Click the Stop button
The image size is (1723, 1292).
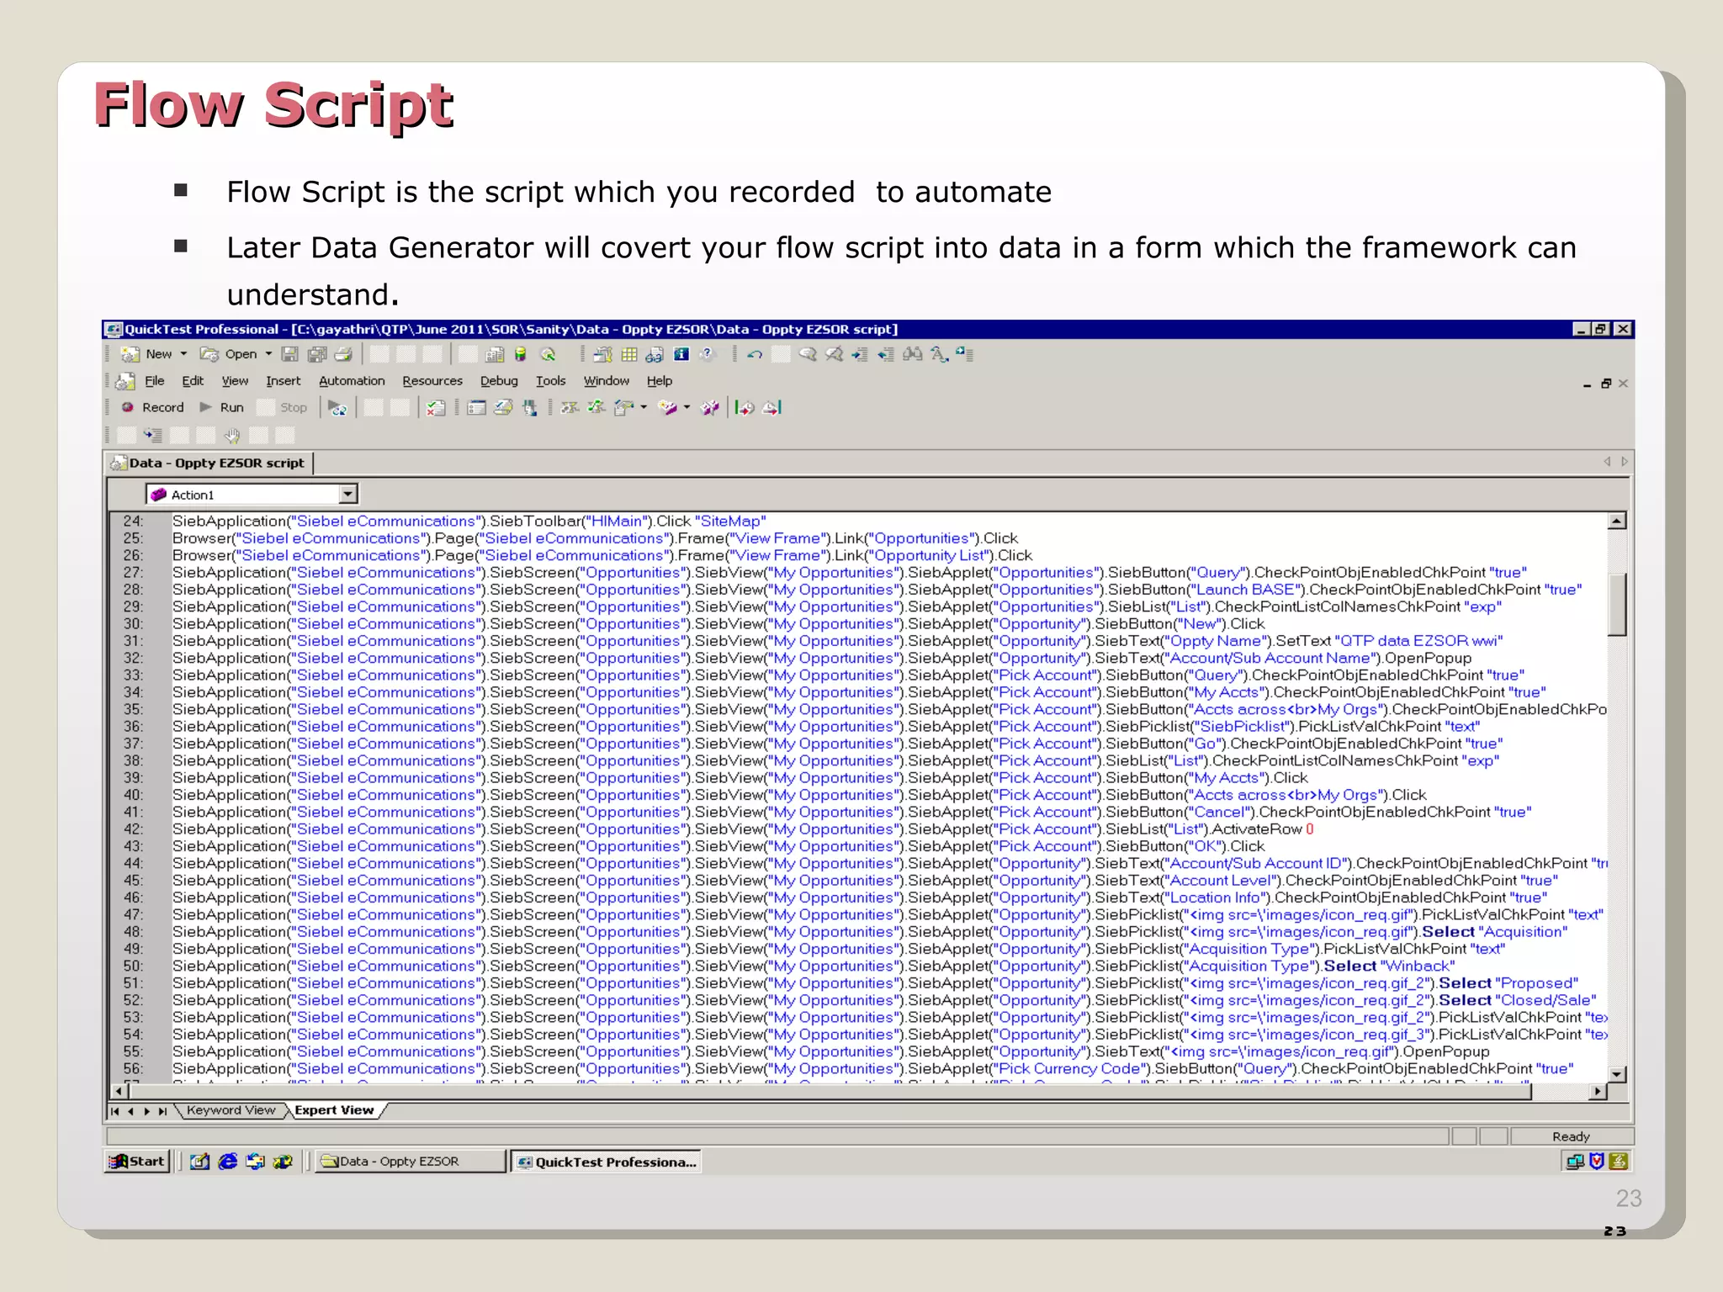pos(283,408)
